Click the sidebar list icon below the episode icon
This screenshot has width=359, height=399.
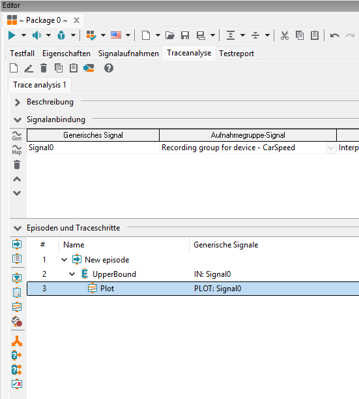[x=17, y=259]
